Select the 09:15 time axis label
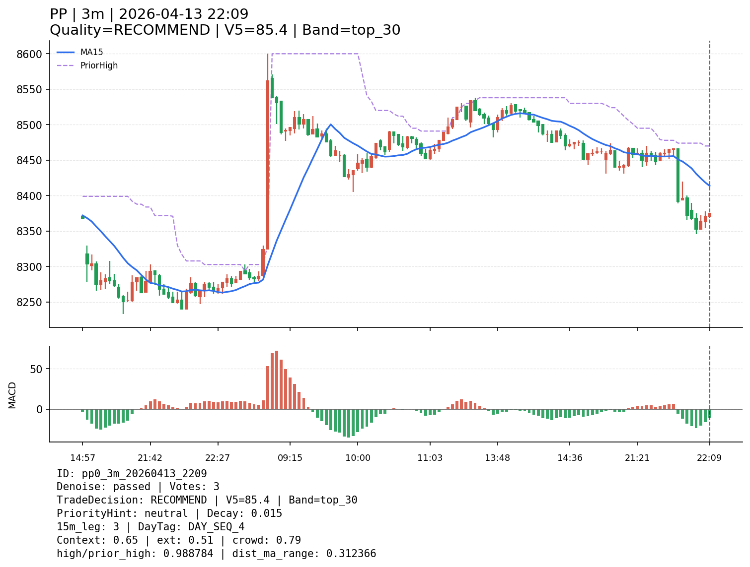The image size is (750, 567). click(x=290, y=458)
